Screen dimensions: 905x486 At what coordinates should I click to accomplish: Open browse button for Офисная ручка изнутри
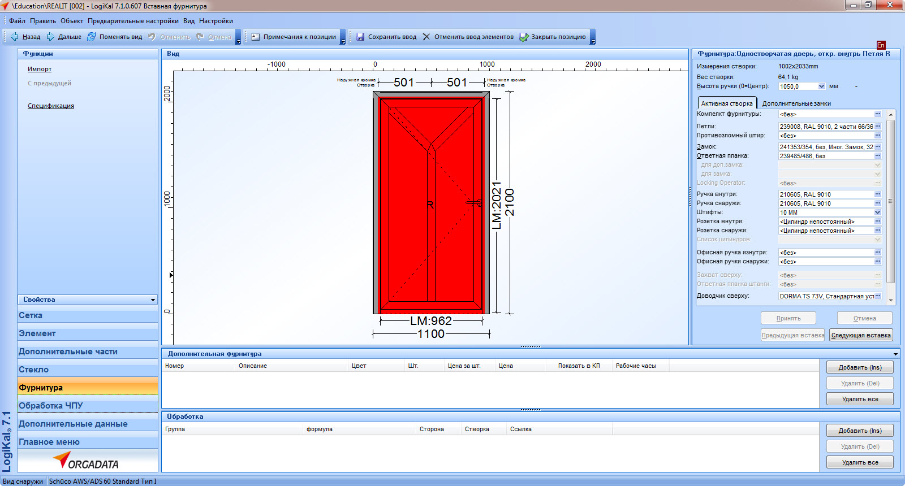[x=878, y=253]
